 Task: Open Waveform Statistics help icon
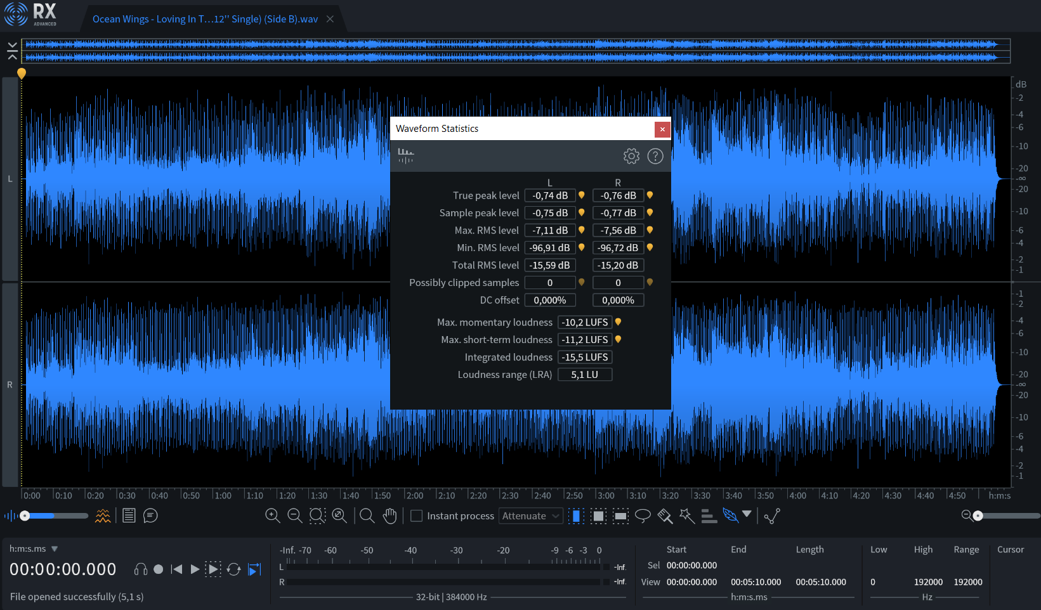pos(655,156)
